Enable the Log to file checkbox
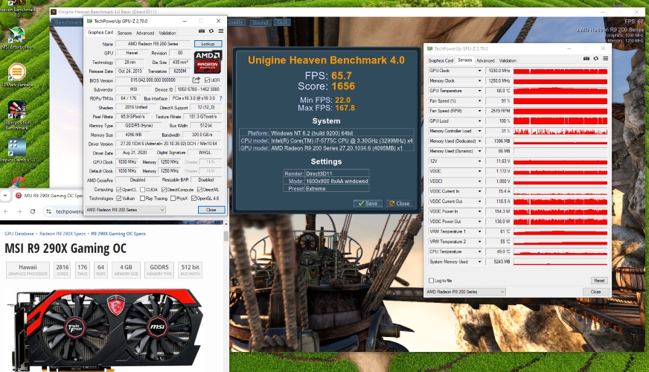This screenshot has width=649, height=372. click(431, 280)
